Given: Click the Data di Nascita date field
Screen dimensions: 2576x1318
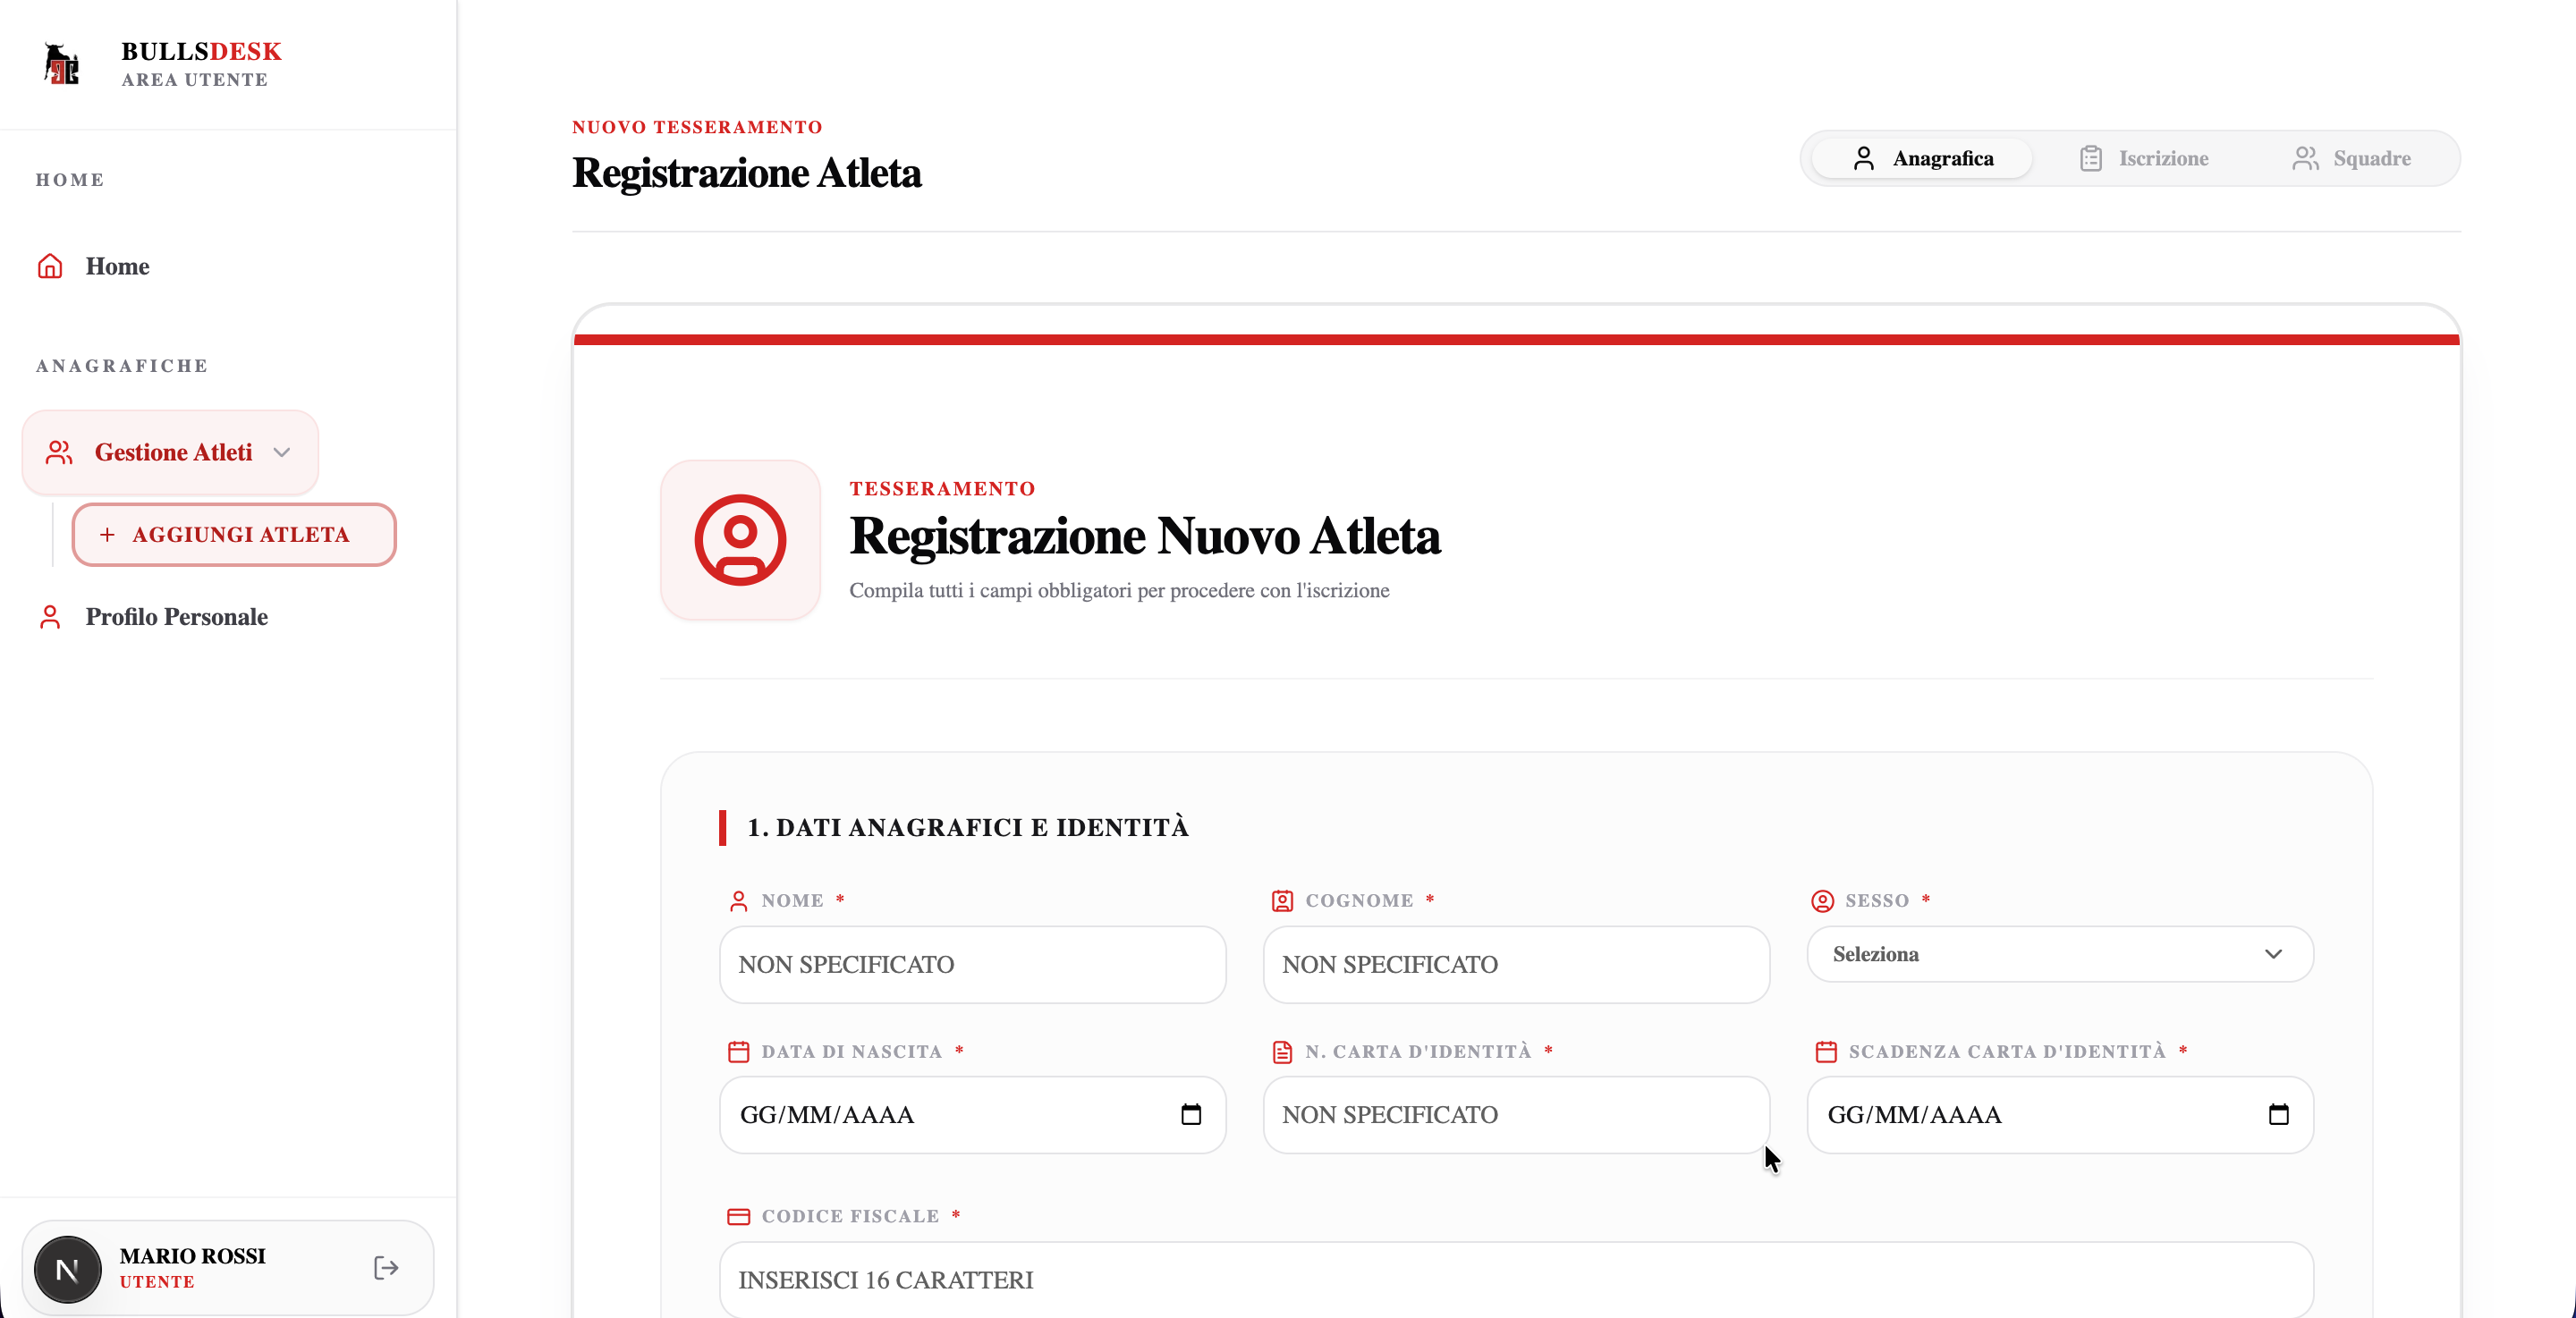Looking at the screenshot, I should point(972,1115).
